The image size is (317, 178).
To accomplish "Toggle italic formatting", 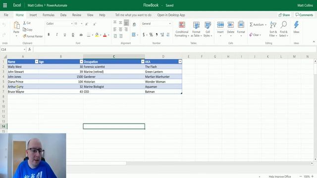I will (57, 35).
